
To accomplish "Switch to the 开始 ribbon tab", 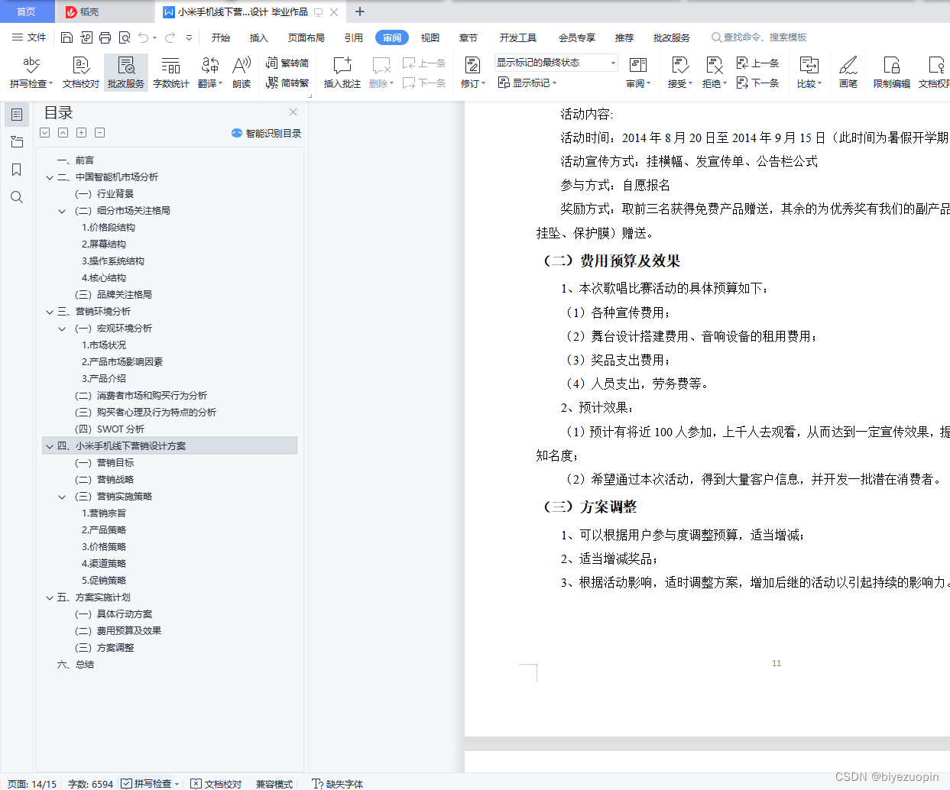I will tap(221, 37).
